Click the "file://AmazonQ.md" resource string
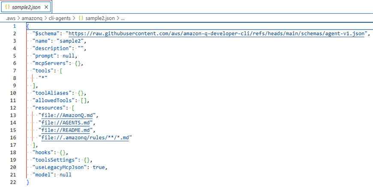Screen dimensions: 373x187 [69, 116]
